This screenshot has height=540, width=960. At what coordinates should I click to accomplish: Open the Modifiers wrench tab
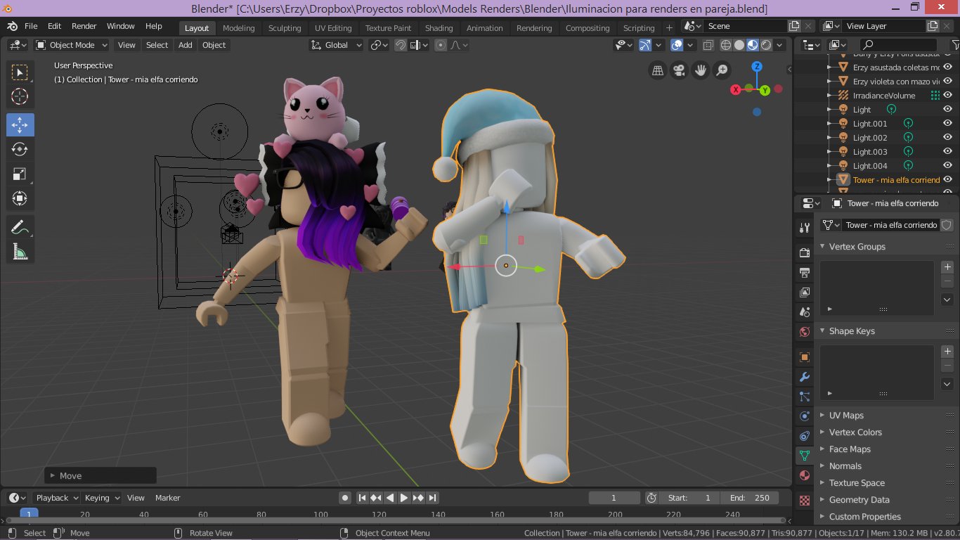(805, 377)
